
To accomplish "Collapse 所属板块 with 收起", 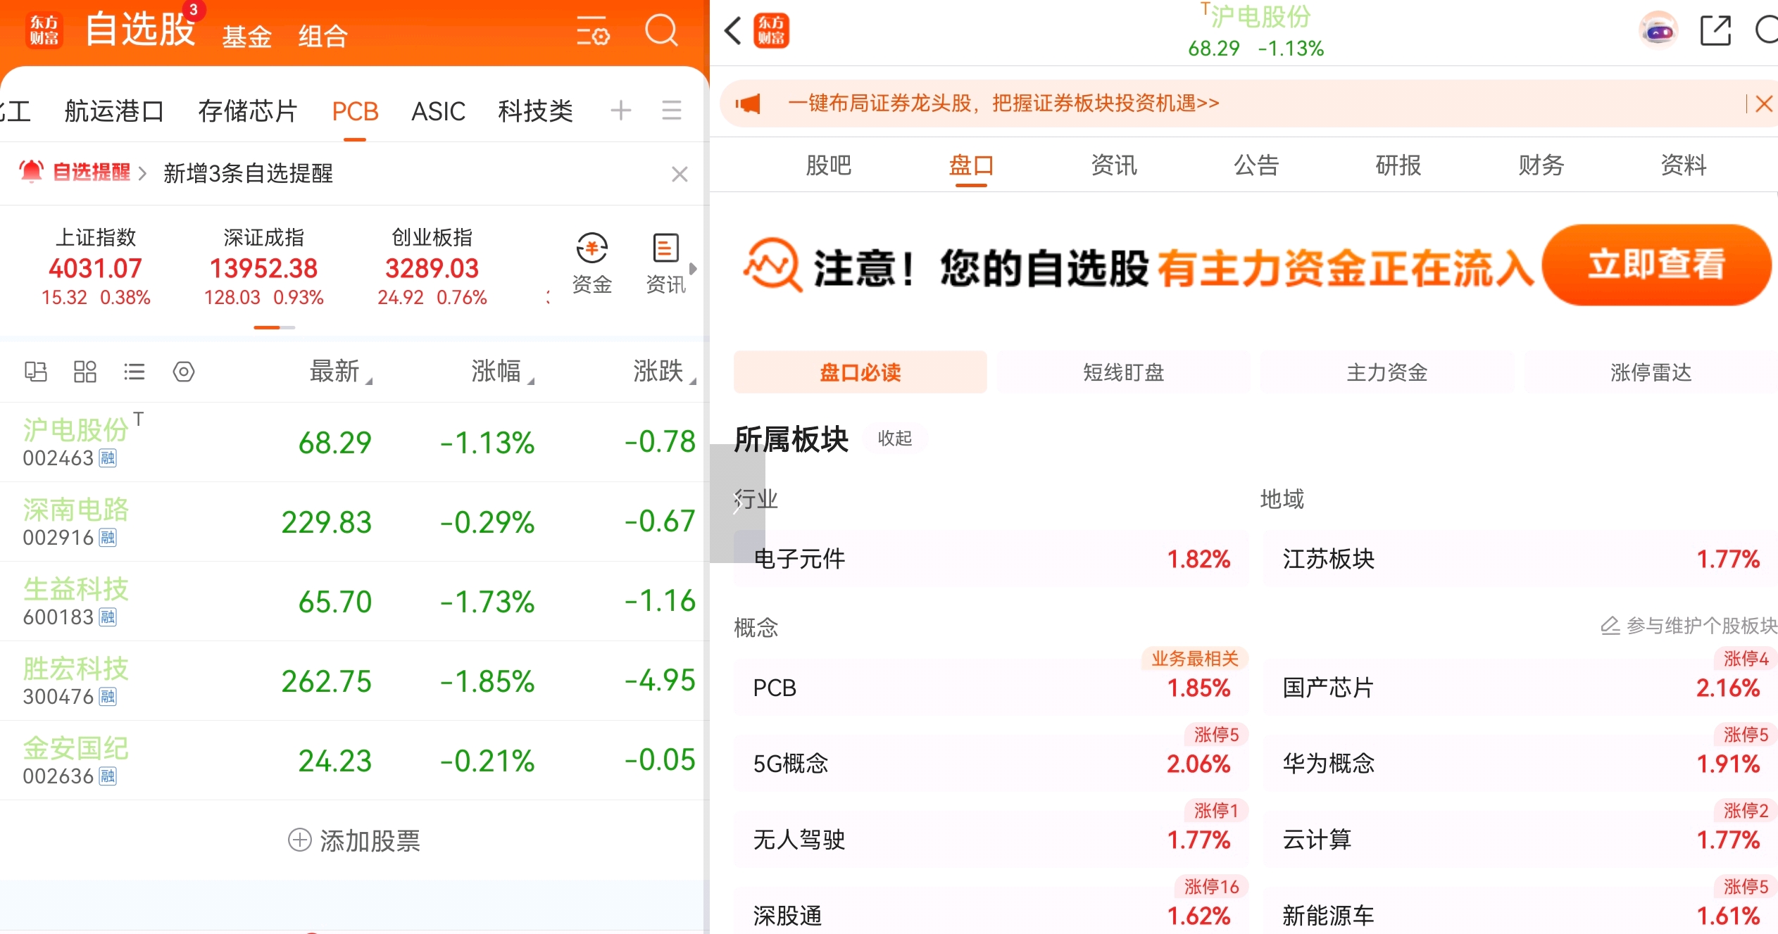I will [x=894, y=438].
